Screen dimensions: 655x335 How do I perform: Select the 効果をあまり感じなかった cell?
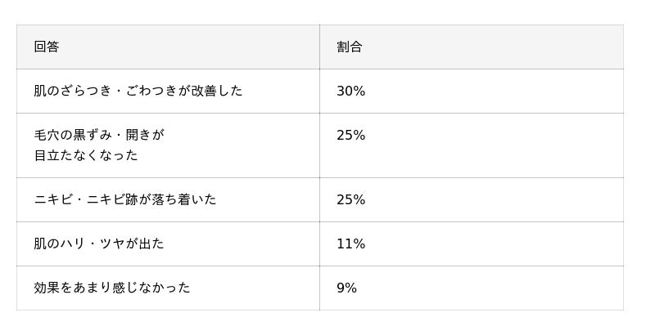[111, 288]
